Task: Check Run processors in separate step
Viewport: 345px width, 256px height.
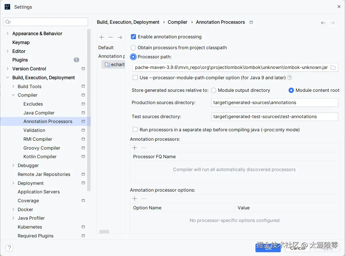Action: coord(135,130)
